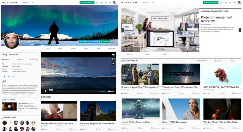Like the Showreel video with heart icon

113,55
